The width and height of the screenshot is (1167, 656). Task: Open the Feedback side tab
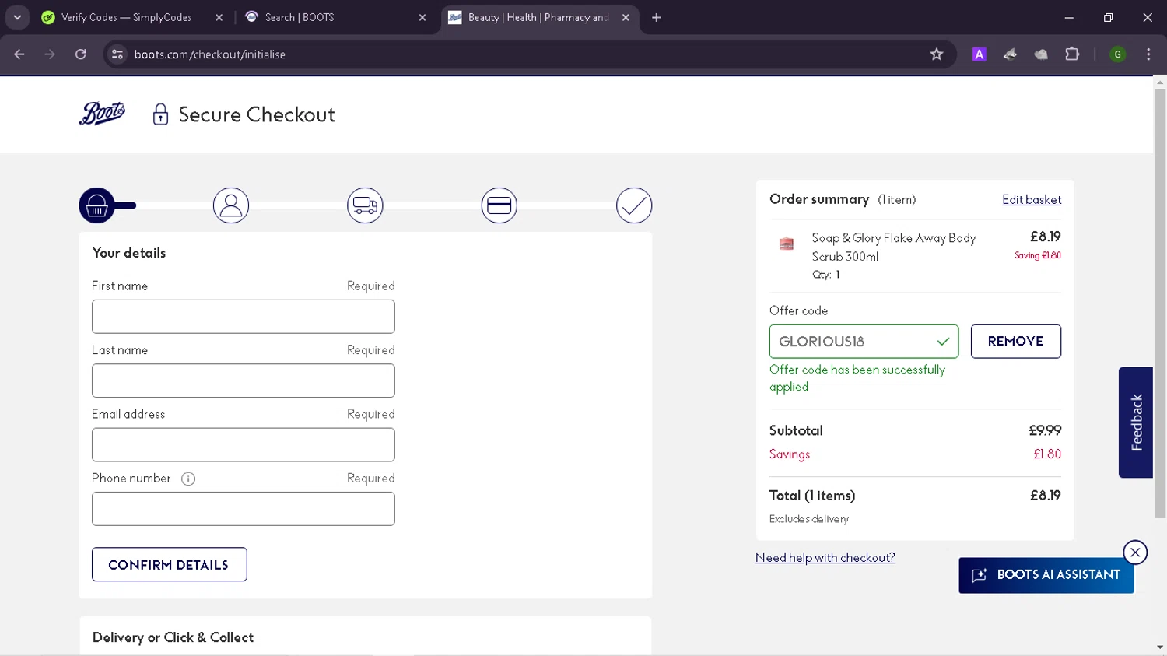coord(1136,423)
